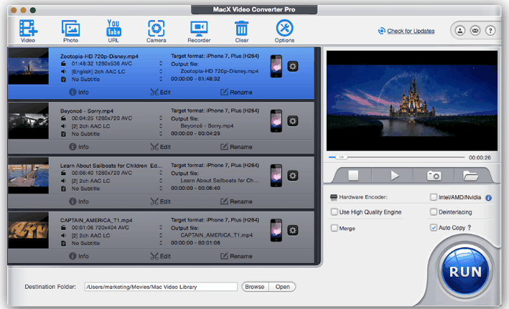Edit the CAPTAIN_AMERICA_T1 video

point(160,256)
